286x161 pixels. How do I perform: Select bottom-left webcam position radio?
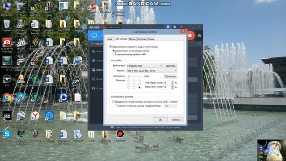point(129,88)
